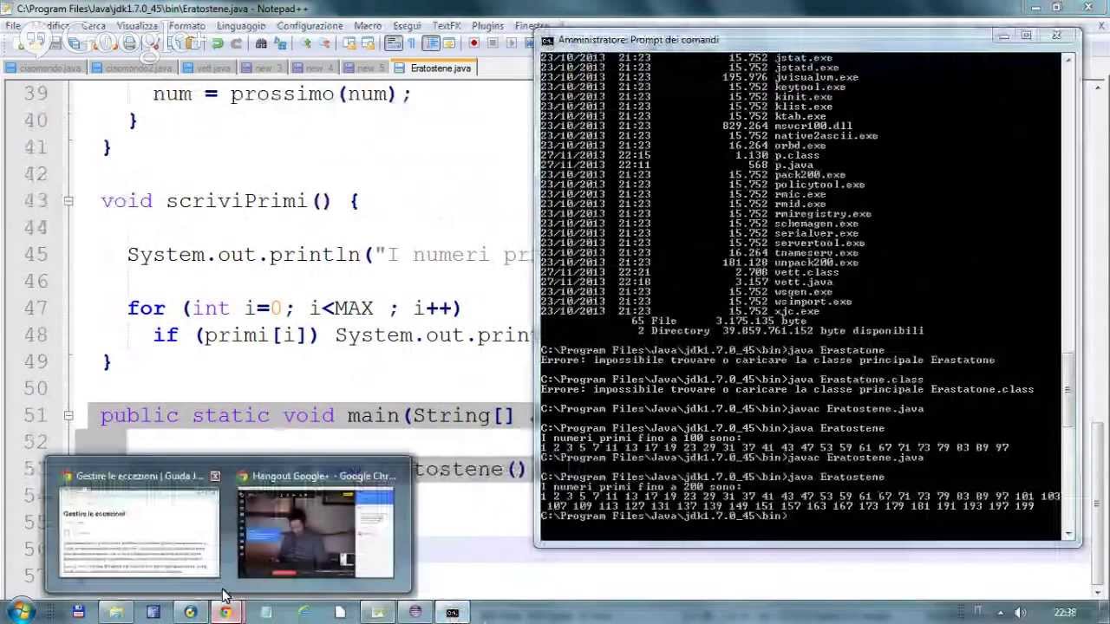Image resolution: width=1110 pixels, height=624 pixels.
Task: Start macro recording with red record icon
Action: pos(473,43)
